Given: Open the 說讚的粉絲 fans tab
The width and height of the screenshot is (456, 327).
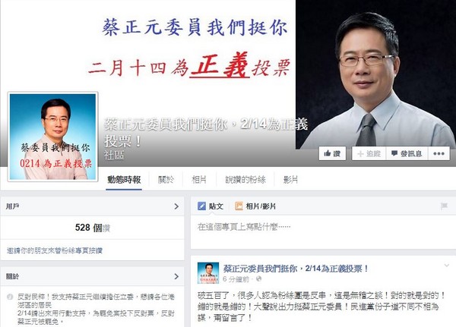Looking at the screenshot, I should point(245,180).
